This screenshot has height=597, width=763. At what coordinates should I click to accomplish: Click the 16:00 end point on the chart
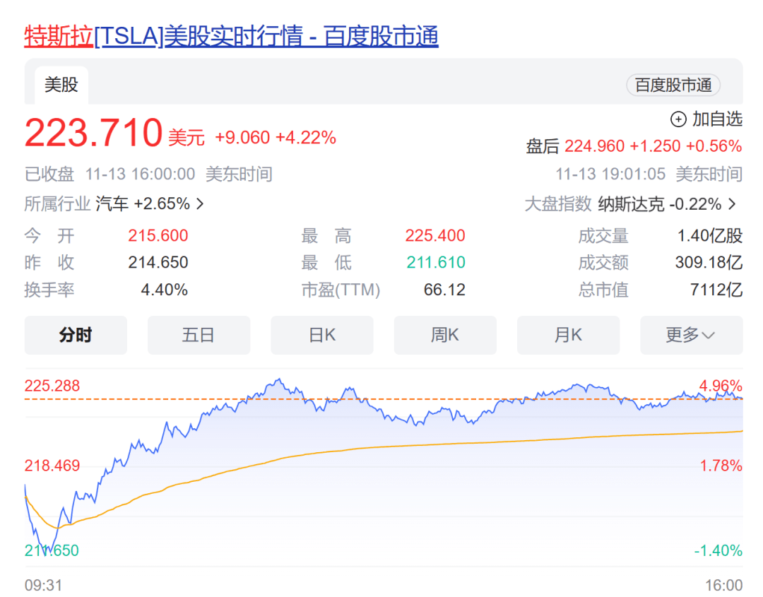(723, 585)
